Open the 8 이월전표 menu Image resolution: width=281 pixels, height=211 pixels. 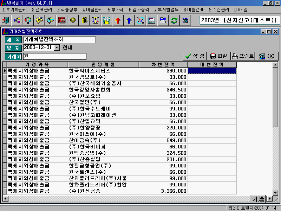point(194,10)
